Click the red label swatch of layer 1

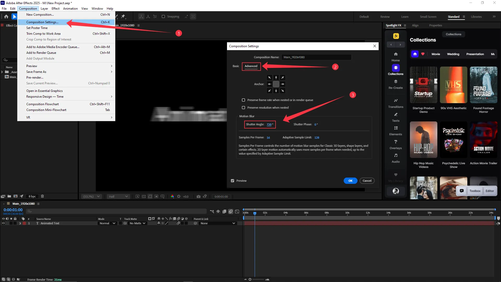24,223
